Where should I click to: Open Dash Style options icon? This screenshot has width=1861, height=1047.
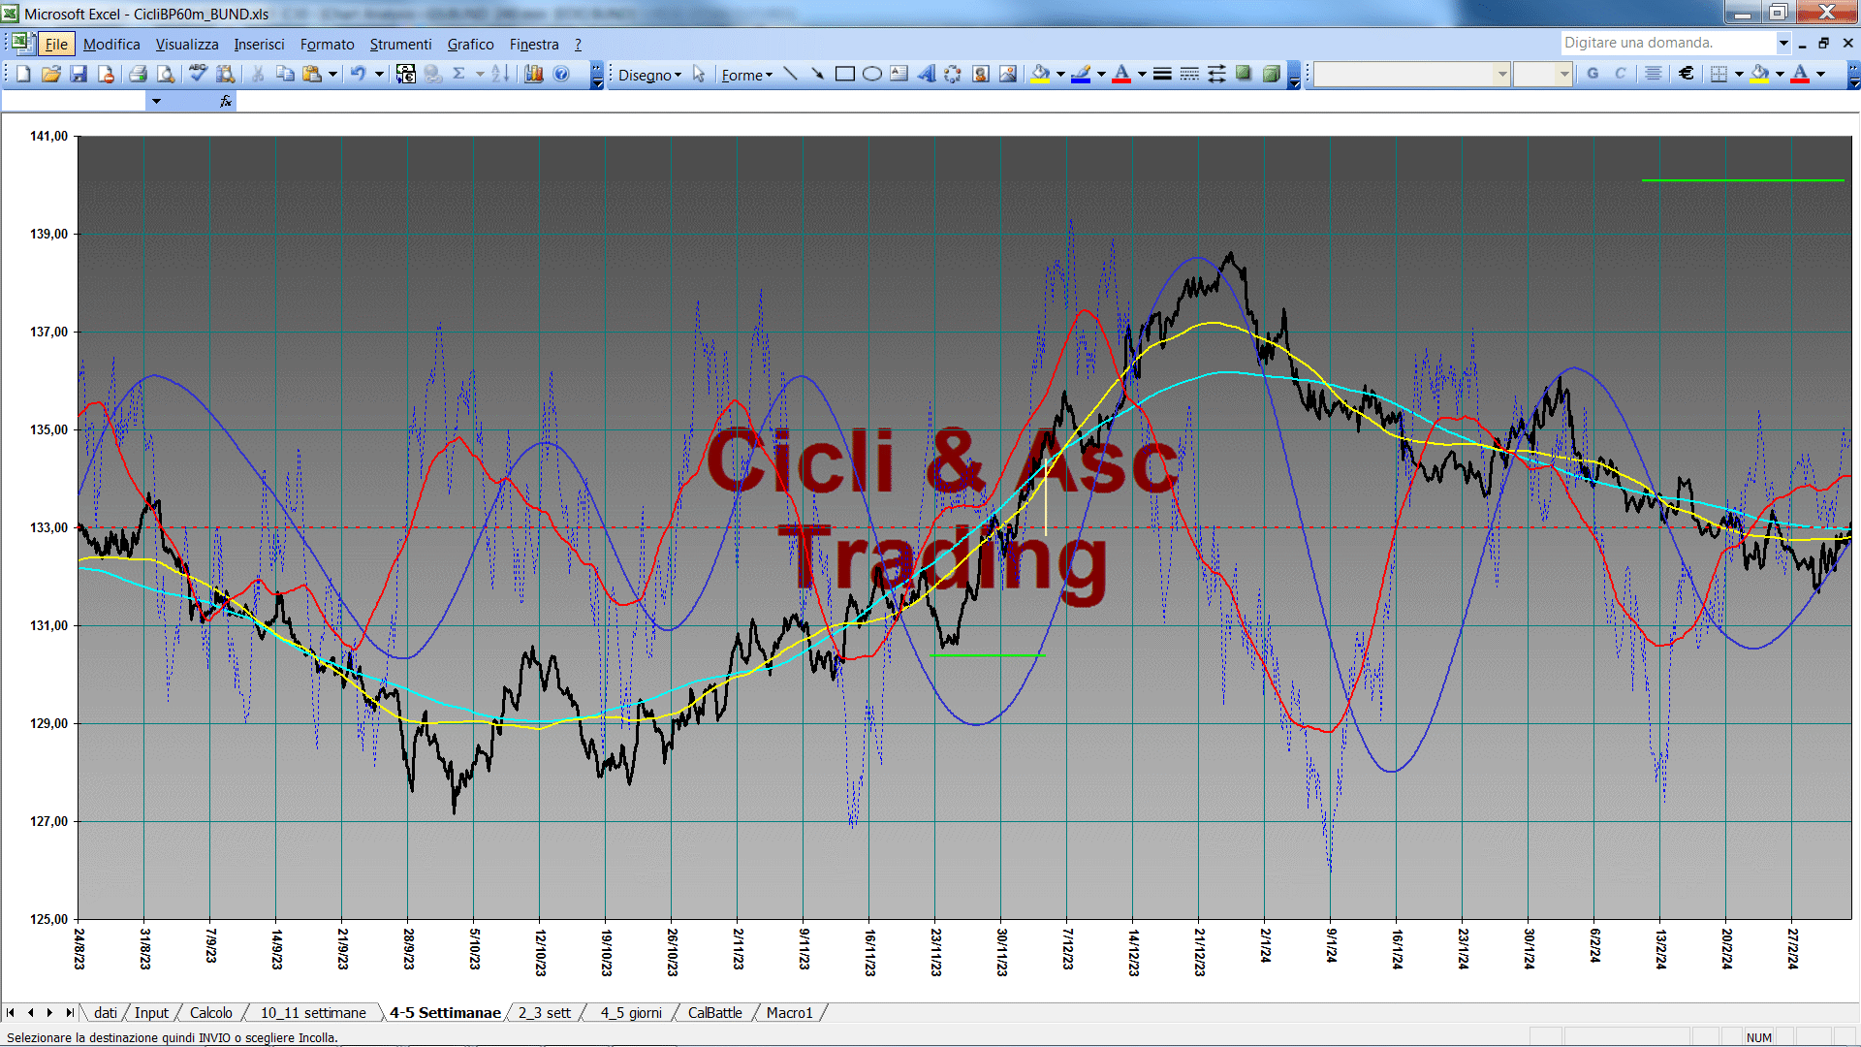coord(1189,74)
